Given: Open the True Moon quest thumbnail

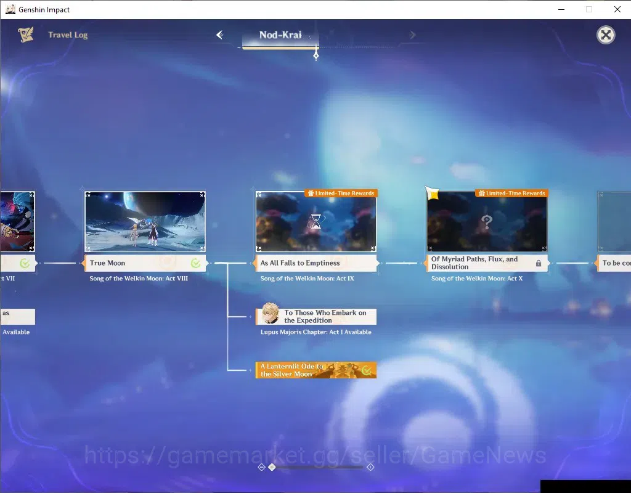Looking at the screenshot, I should coord(145,221).
